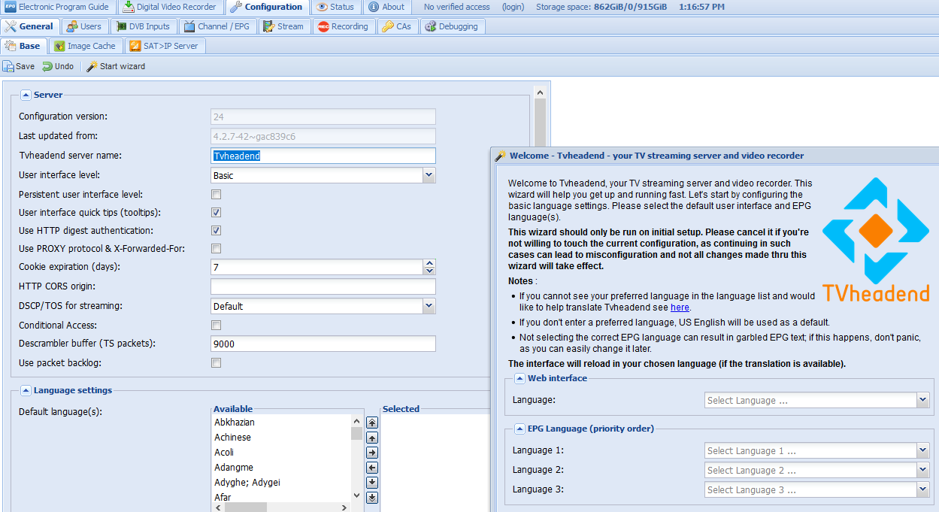This screenshot has width=939, height=512.
Task: Click the Undo toolbar icon
Action: 58,66
